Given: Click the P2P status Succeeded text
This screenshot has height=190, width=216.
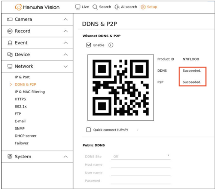Looking at the screenshot, I should (x=192, y=82).
